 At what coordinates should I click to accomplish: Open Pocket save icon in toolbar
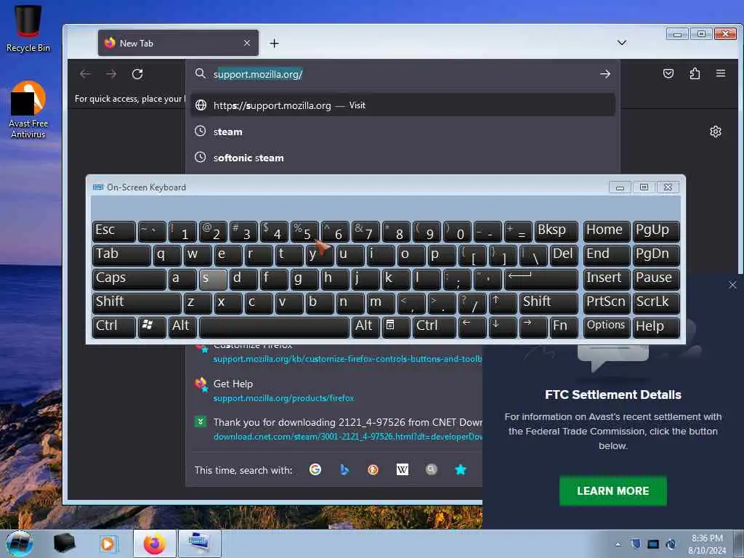click(x=668, y=73)
